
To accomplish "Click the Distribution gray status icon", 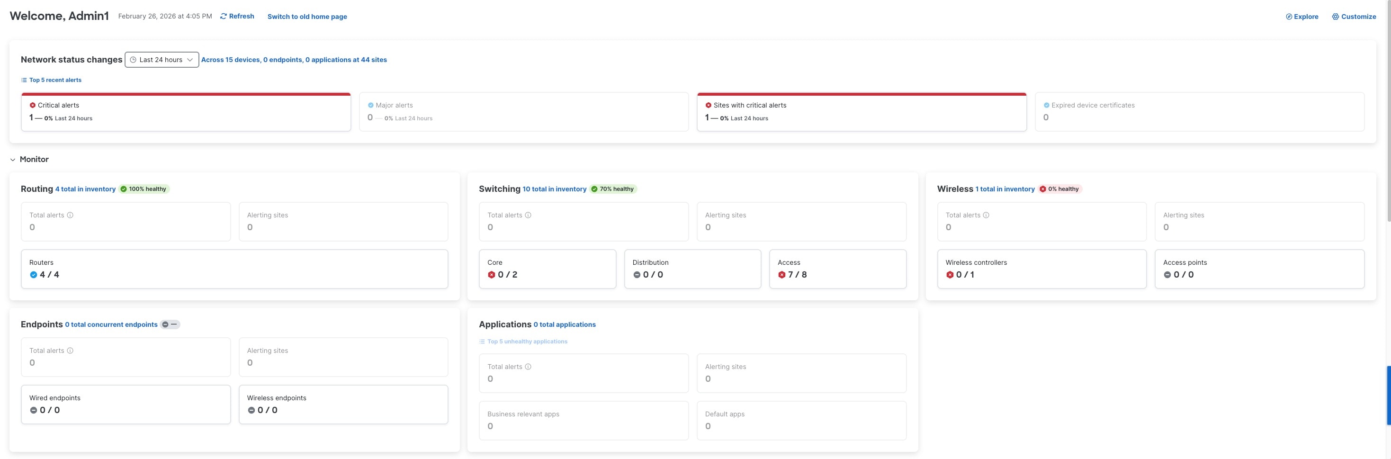I will [x=637, y=275].
